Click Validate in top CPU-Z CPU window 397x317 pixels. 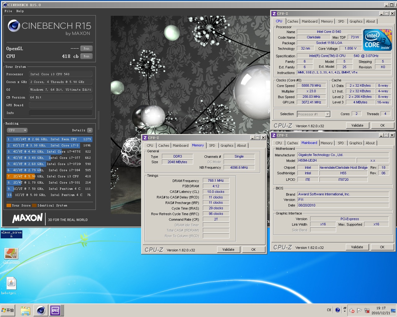point(357,125)
